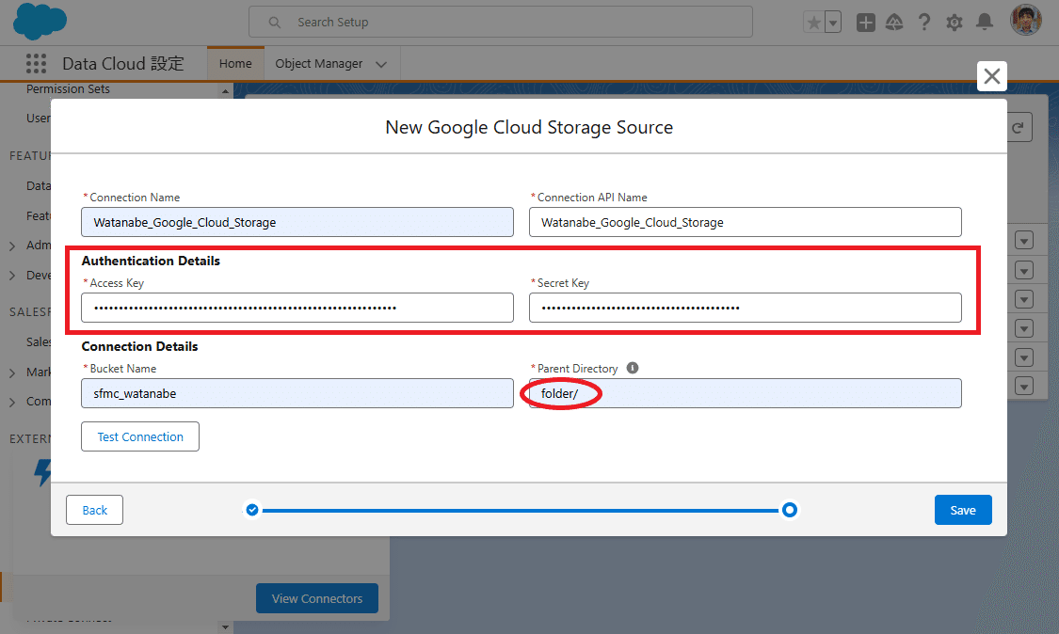1059x634 pixels.
Task: Save the new storage source
Action: [x=963, y=510]
